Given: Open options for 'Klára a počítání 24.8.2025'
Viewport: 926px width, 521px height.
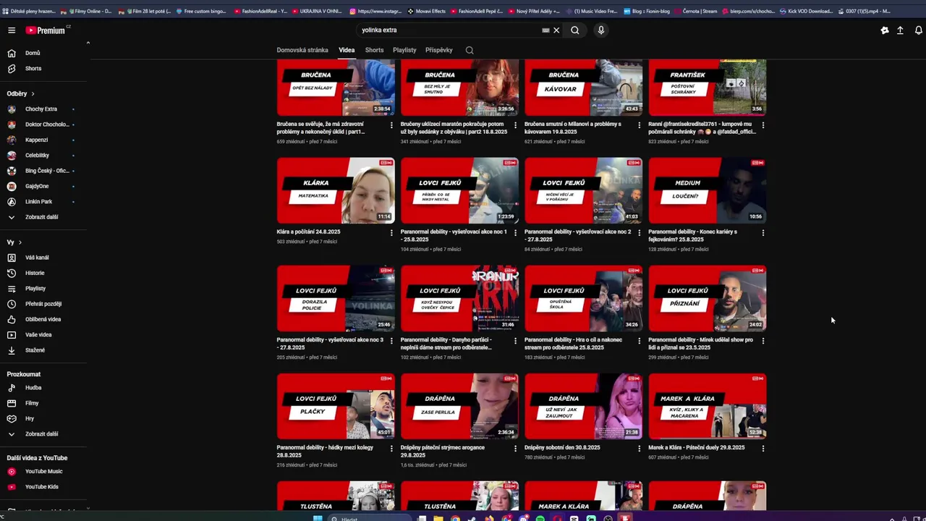Looking at the screenshot, I should 391,233.
